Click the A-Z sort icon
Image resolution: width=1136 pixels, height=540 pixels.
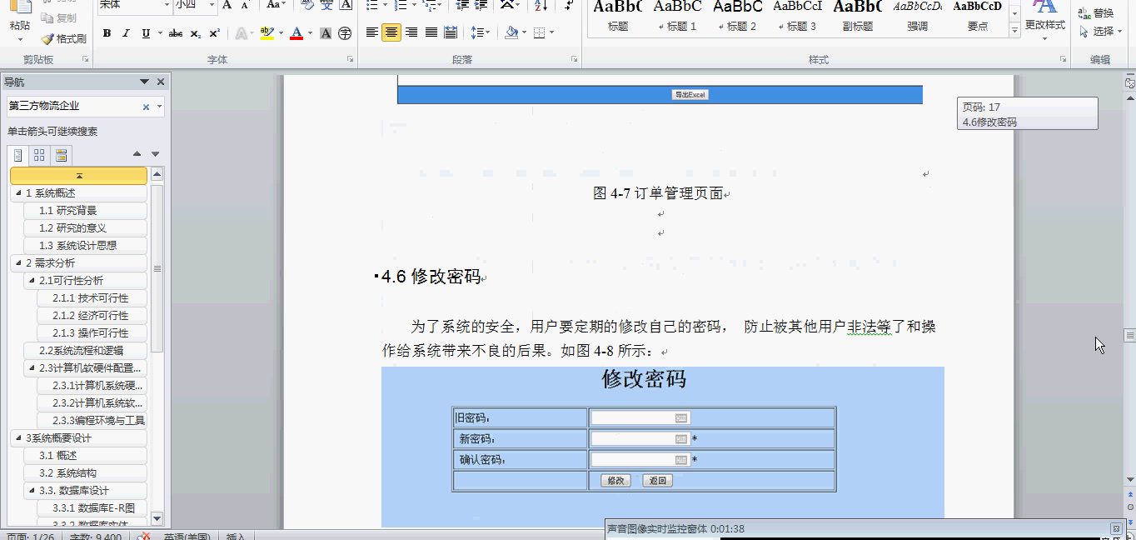[x=539, y=7]
